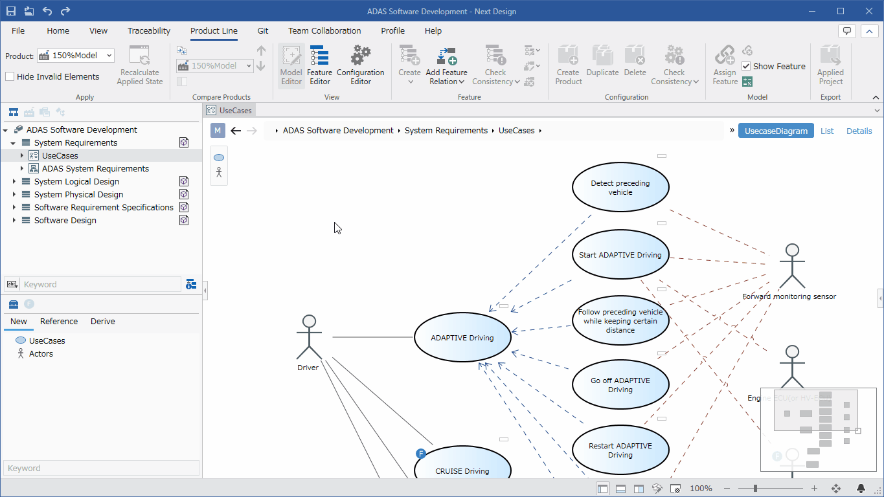Click the eraser-like icon in status bar

[x=657, y=489]
